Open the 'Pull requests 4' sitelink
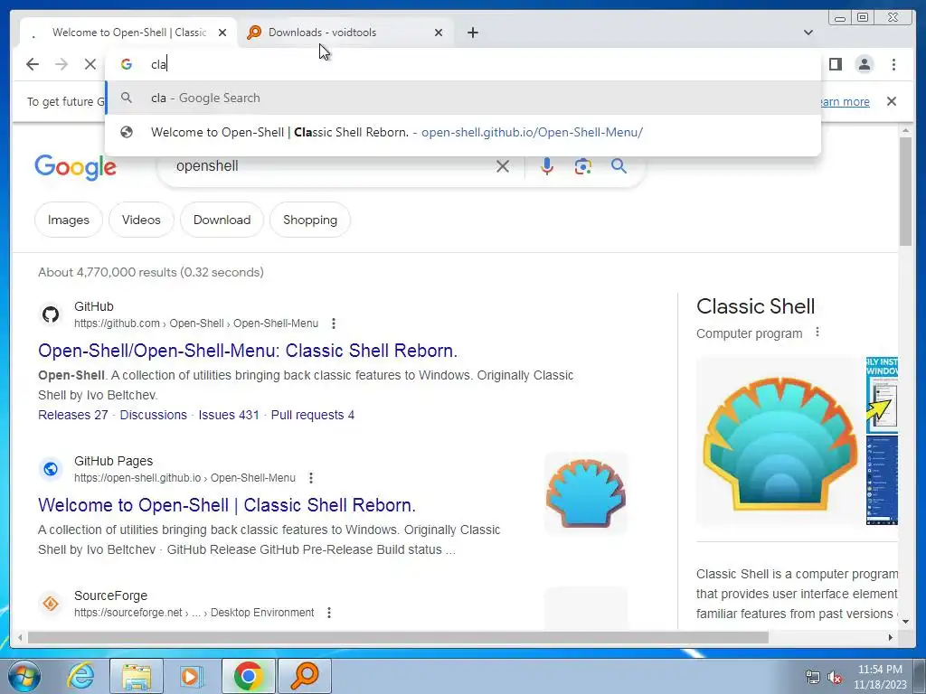Viewport: 926px width, 694px height. (x=312, y=415)
